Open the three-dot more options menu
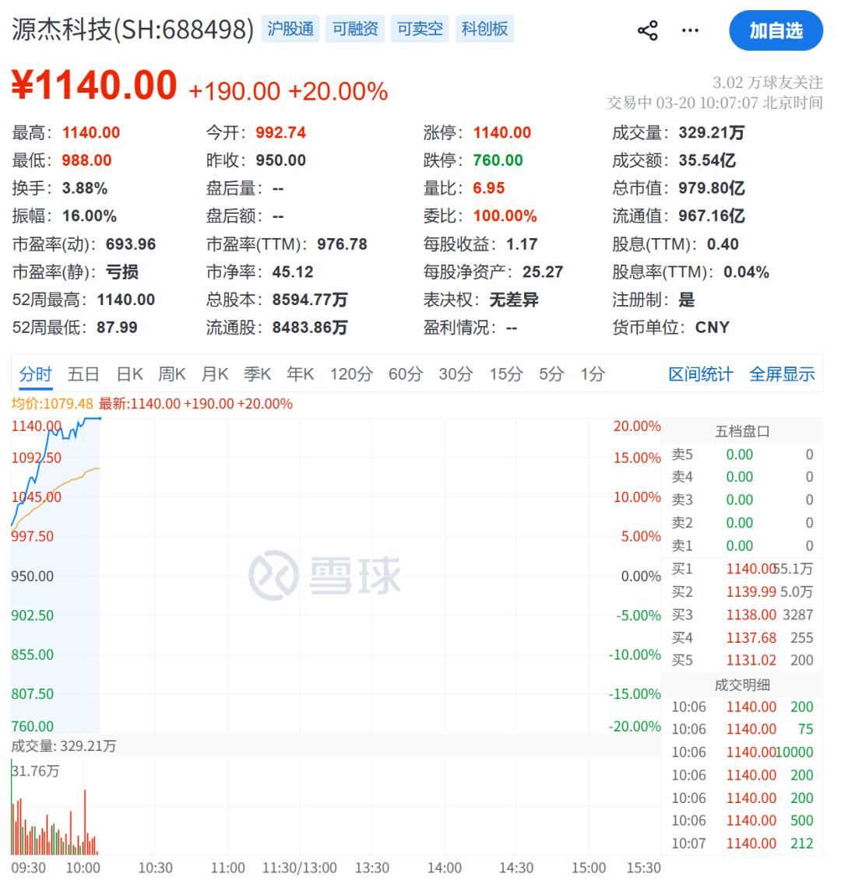Viewport: 841px width, 891px height. pyautogui.click(x=690, y=30)
